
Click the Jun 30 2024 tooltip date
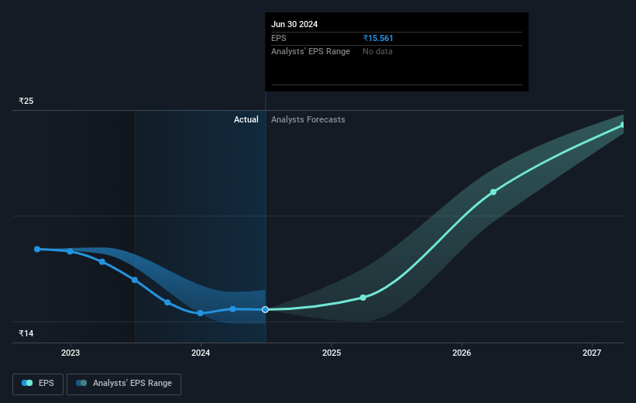coord(294,24)
